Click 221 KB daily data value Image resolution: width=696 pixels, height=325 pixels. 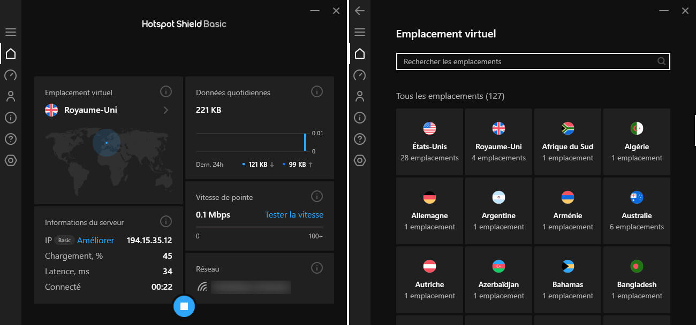click(209, 110)
